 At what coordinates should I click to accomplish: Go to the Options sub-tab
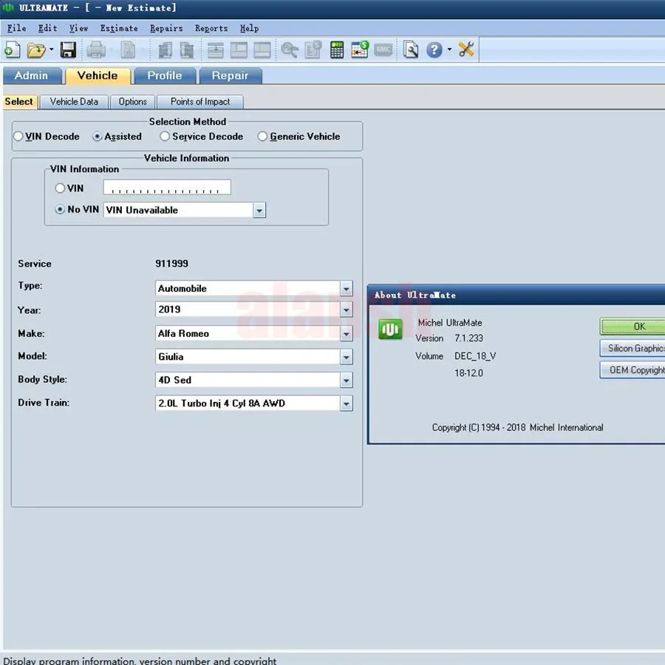tap(132, 102)
